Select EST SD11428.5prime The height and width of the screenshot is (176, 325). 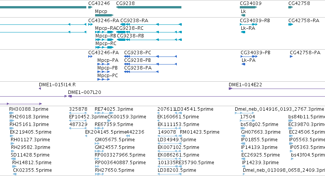[x=30, y=155]
